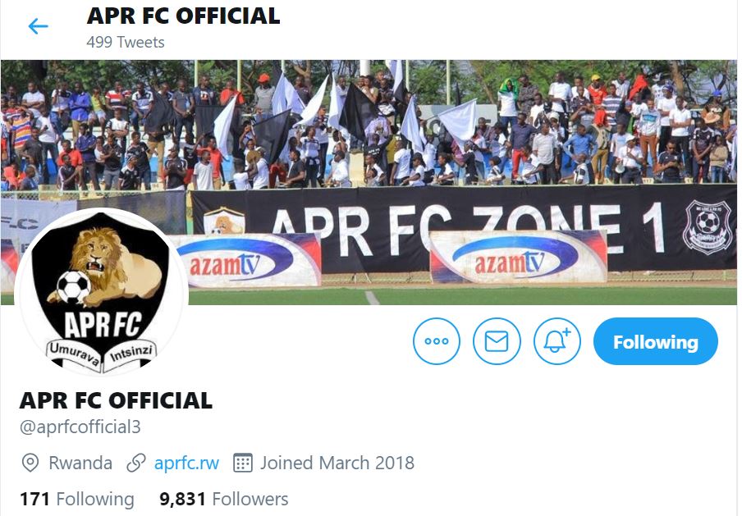Open the more options ellipsis menu
The image size is (742, 516).
point(437,341)
